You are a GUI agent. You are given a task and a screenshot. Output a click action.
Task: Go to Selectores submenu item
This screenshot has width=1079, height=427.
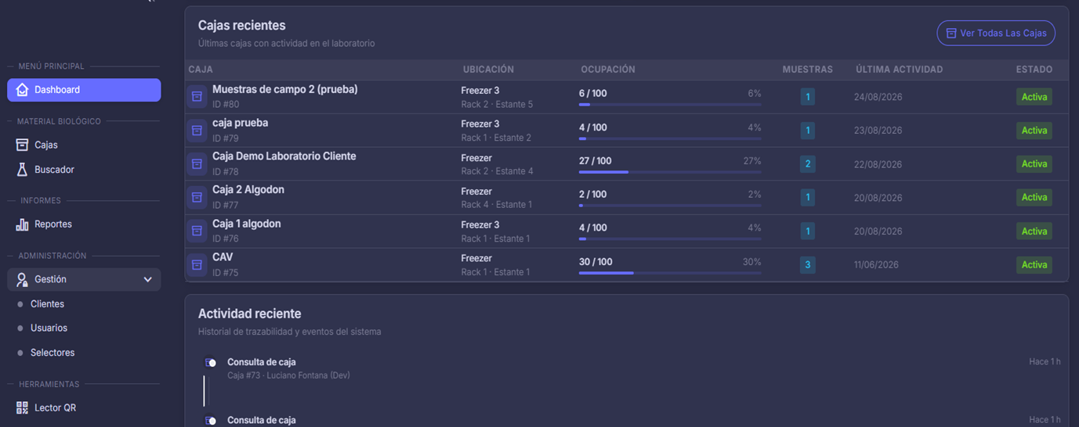[x=53, y=353]
